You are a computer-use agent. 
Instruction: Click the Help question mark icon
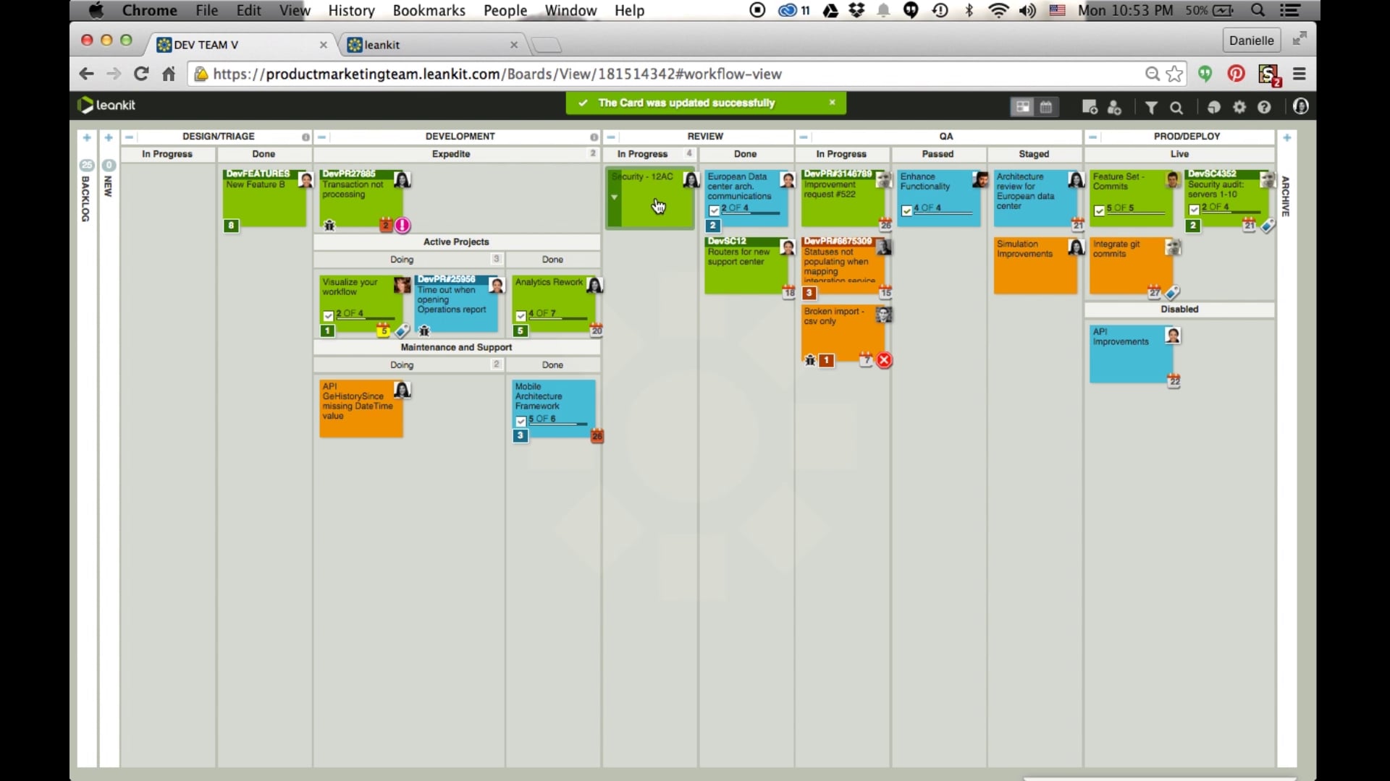1265,107
